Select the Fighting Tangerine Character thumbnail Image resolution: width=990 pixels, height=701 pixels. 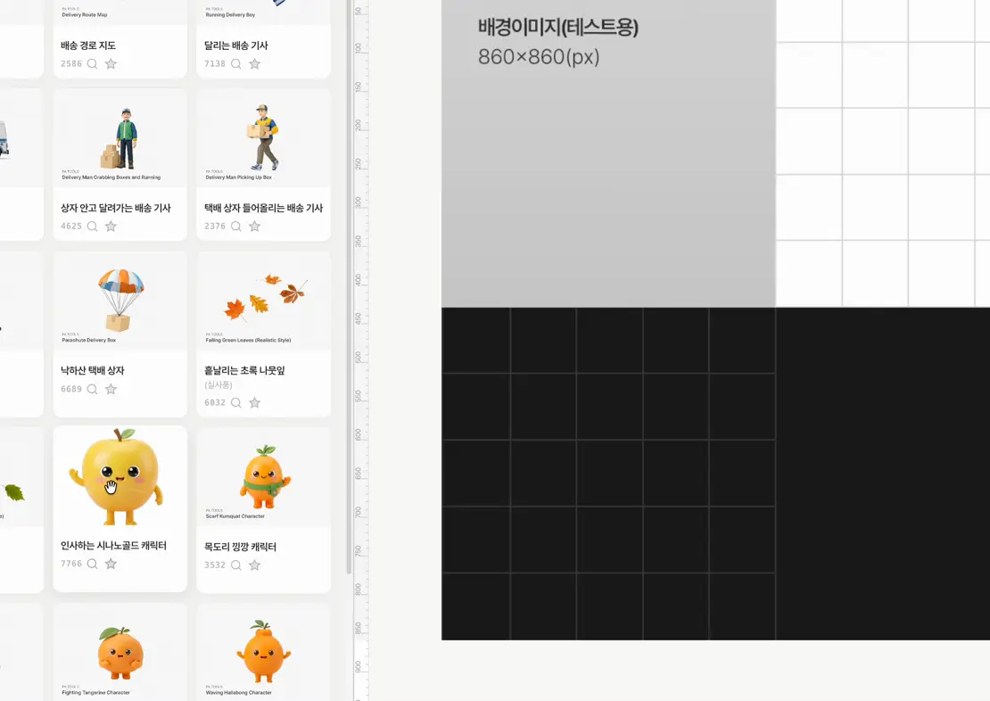[120, 652]
